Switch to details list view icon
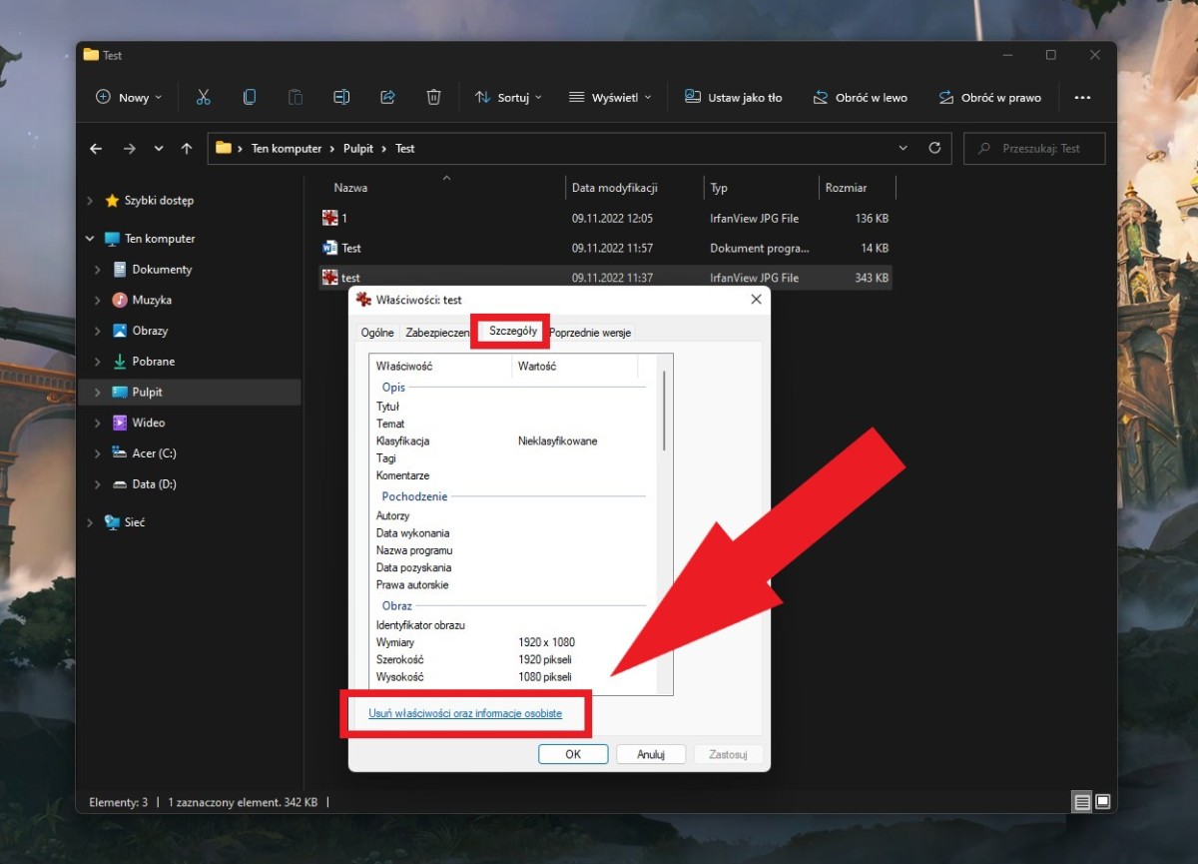 (x=1081, y=801)
